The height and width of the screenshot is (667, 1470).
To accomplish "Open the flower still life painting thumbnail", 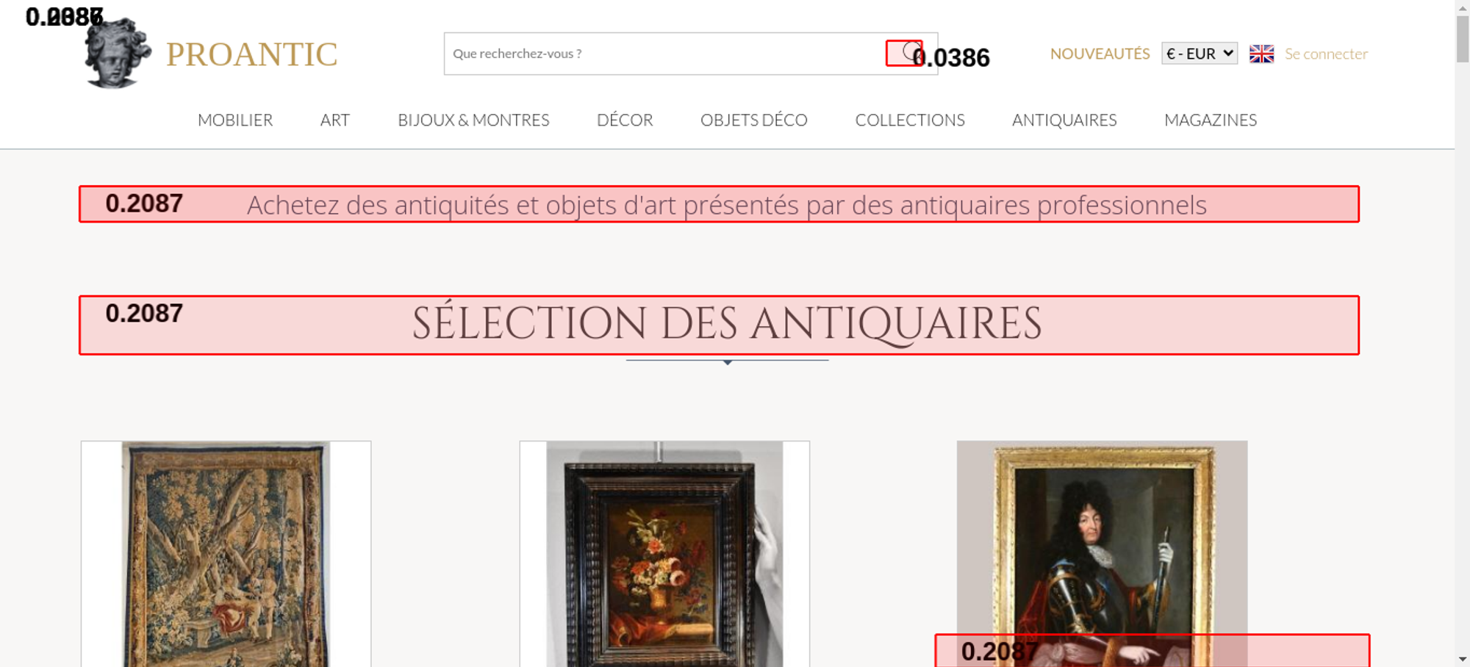I will pyautogui.click(x=664, y=554).
